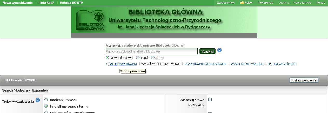Viewport: 328px width, 113px height.
Task: Choose Find all my search terms
Action: 46,106
